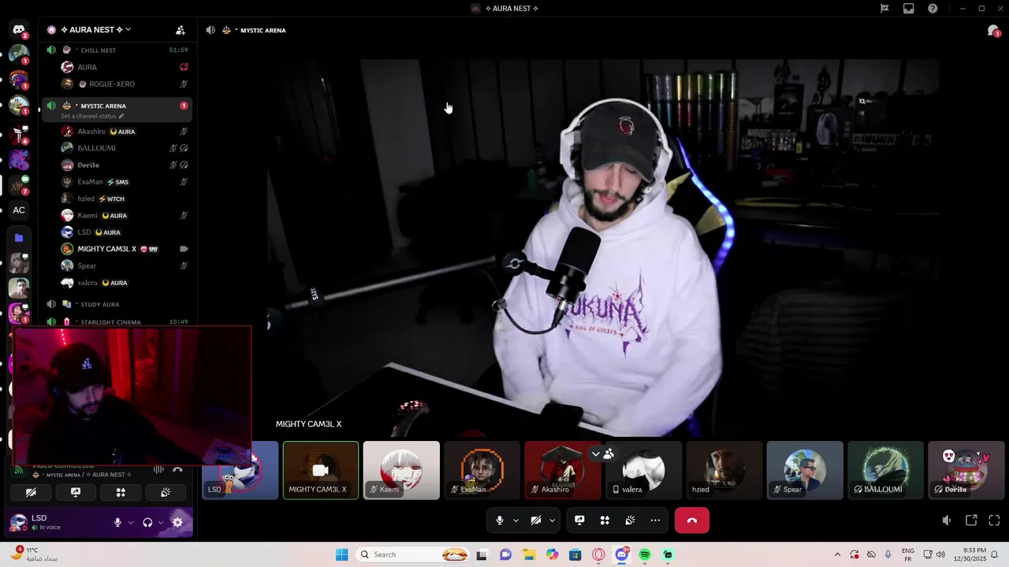This screenshot has height=567, width=1009.
Task: Show chat panel at top right
Action: (x=993, y=30)
